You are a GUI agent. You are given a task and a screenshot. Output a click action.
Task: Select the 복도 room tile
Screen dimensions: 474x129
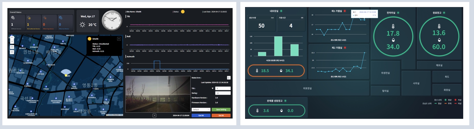[x=447, y=77]
